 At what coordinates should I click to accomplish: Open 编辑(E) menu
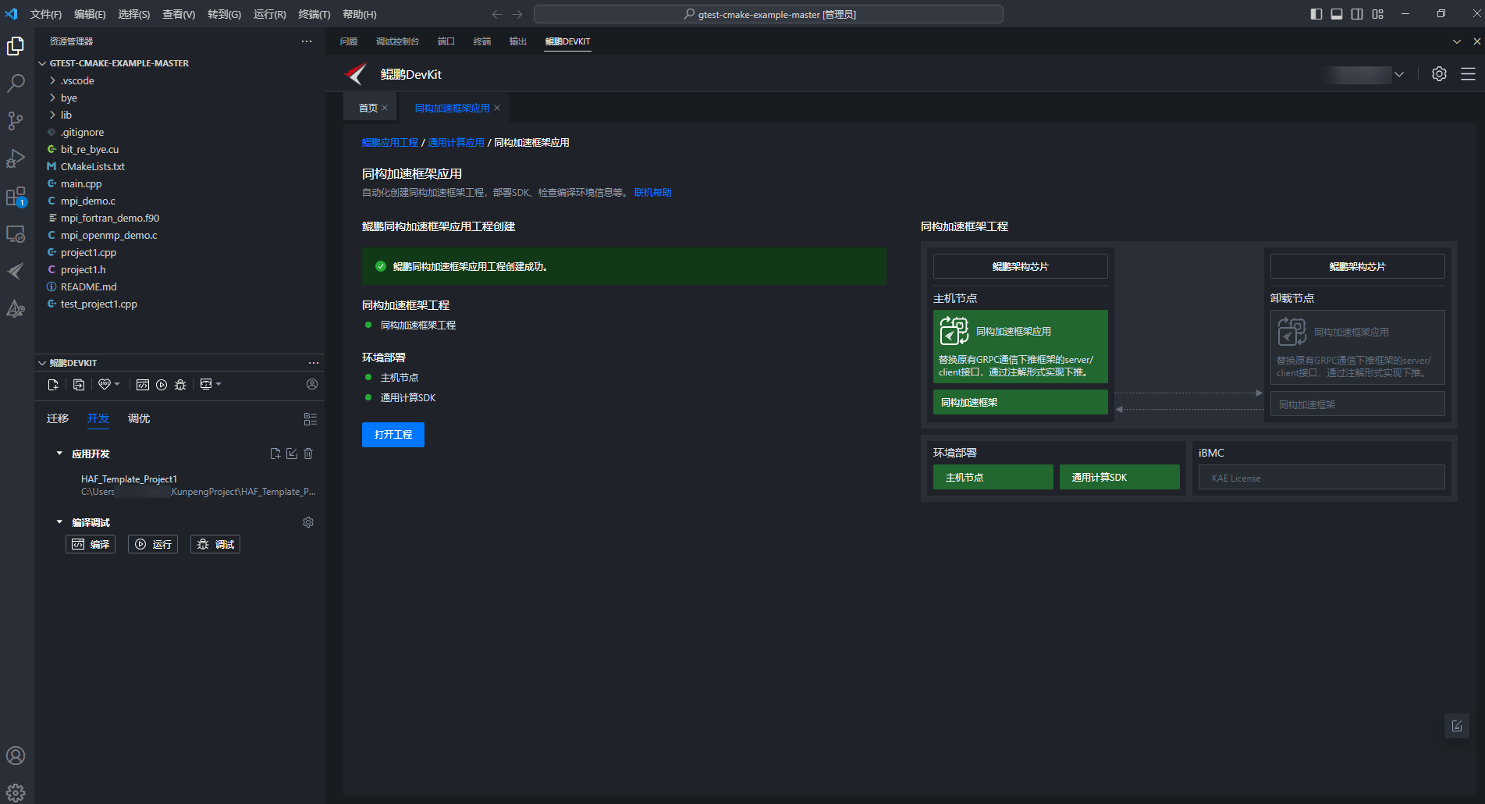coord(90,14)
